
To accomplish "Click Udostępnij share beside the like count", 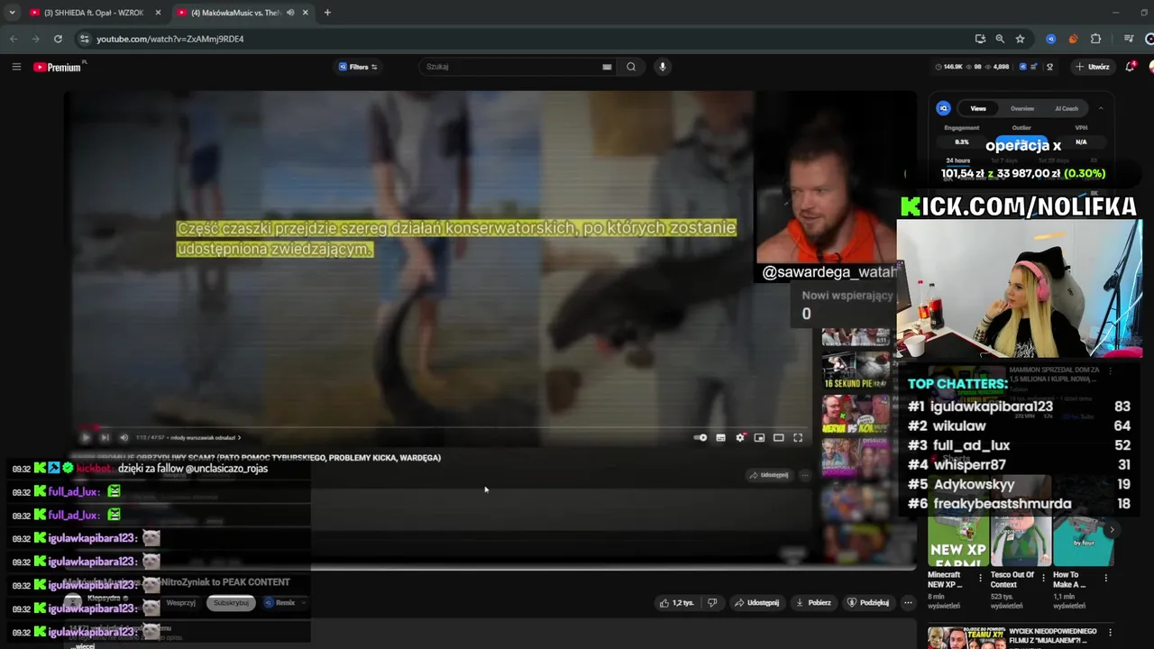I will (x=756, y=603).
